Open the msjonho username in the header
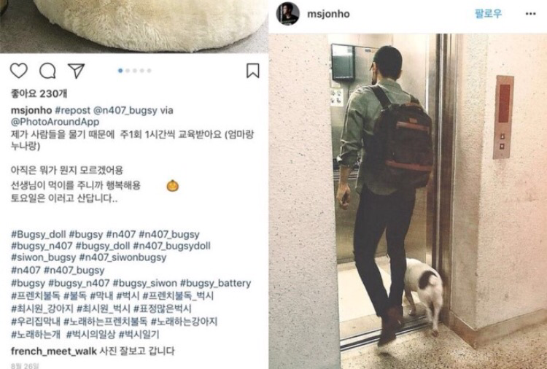547x369 pixels. pos(328,14)
